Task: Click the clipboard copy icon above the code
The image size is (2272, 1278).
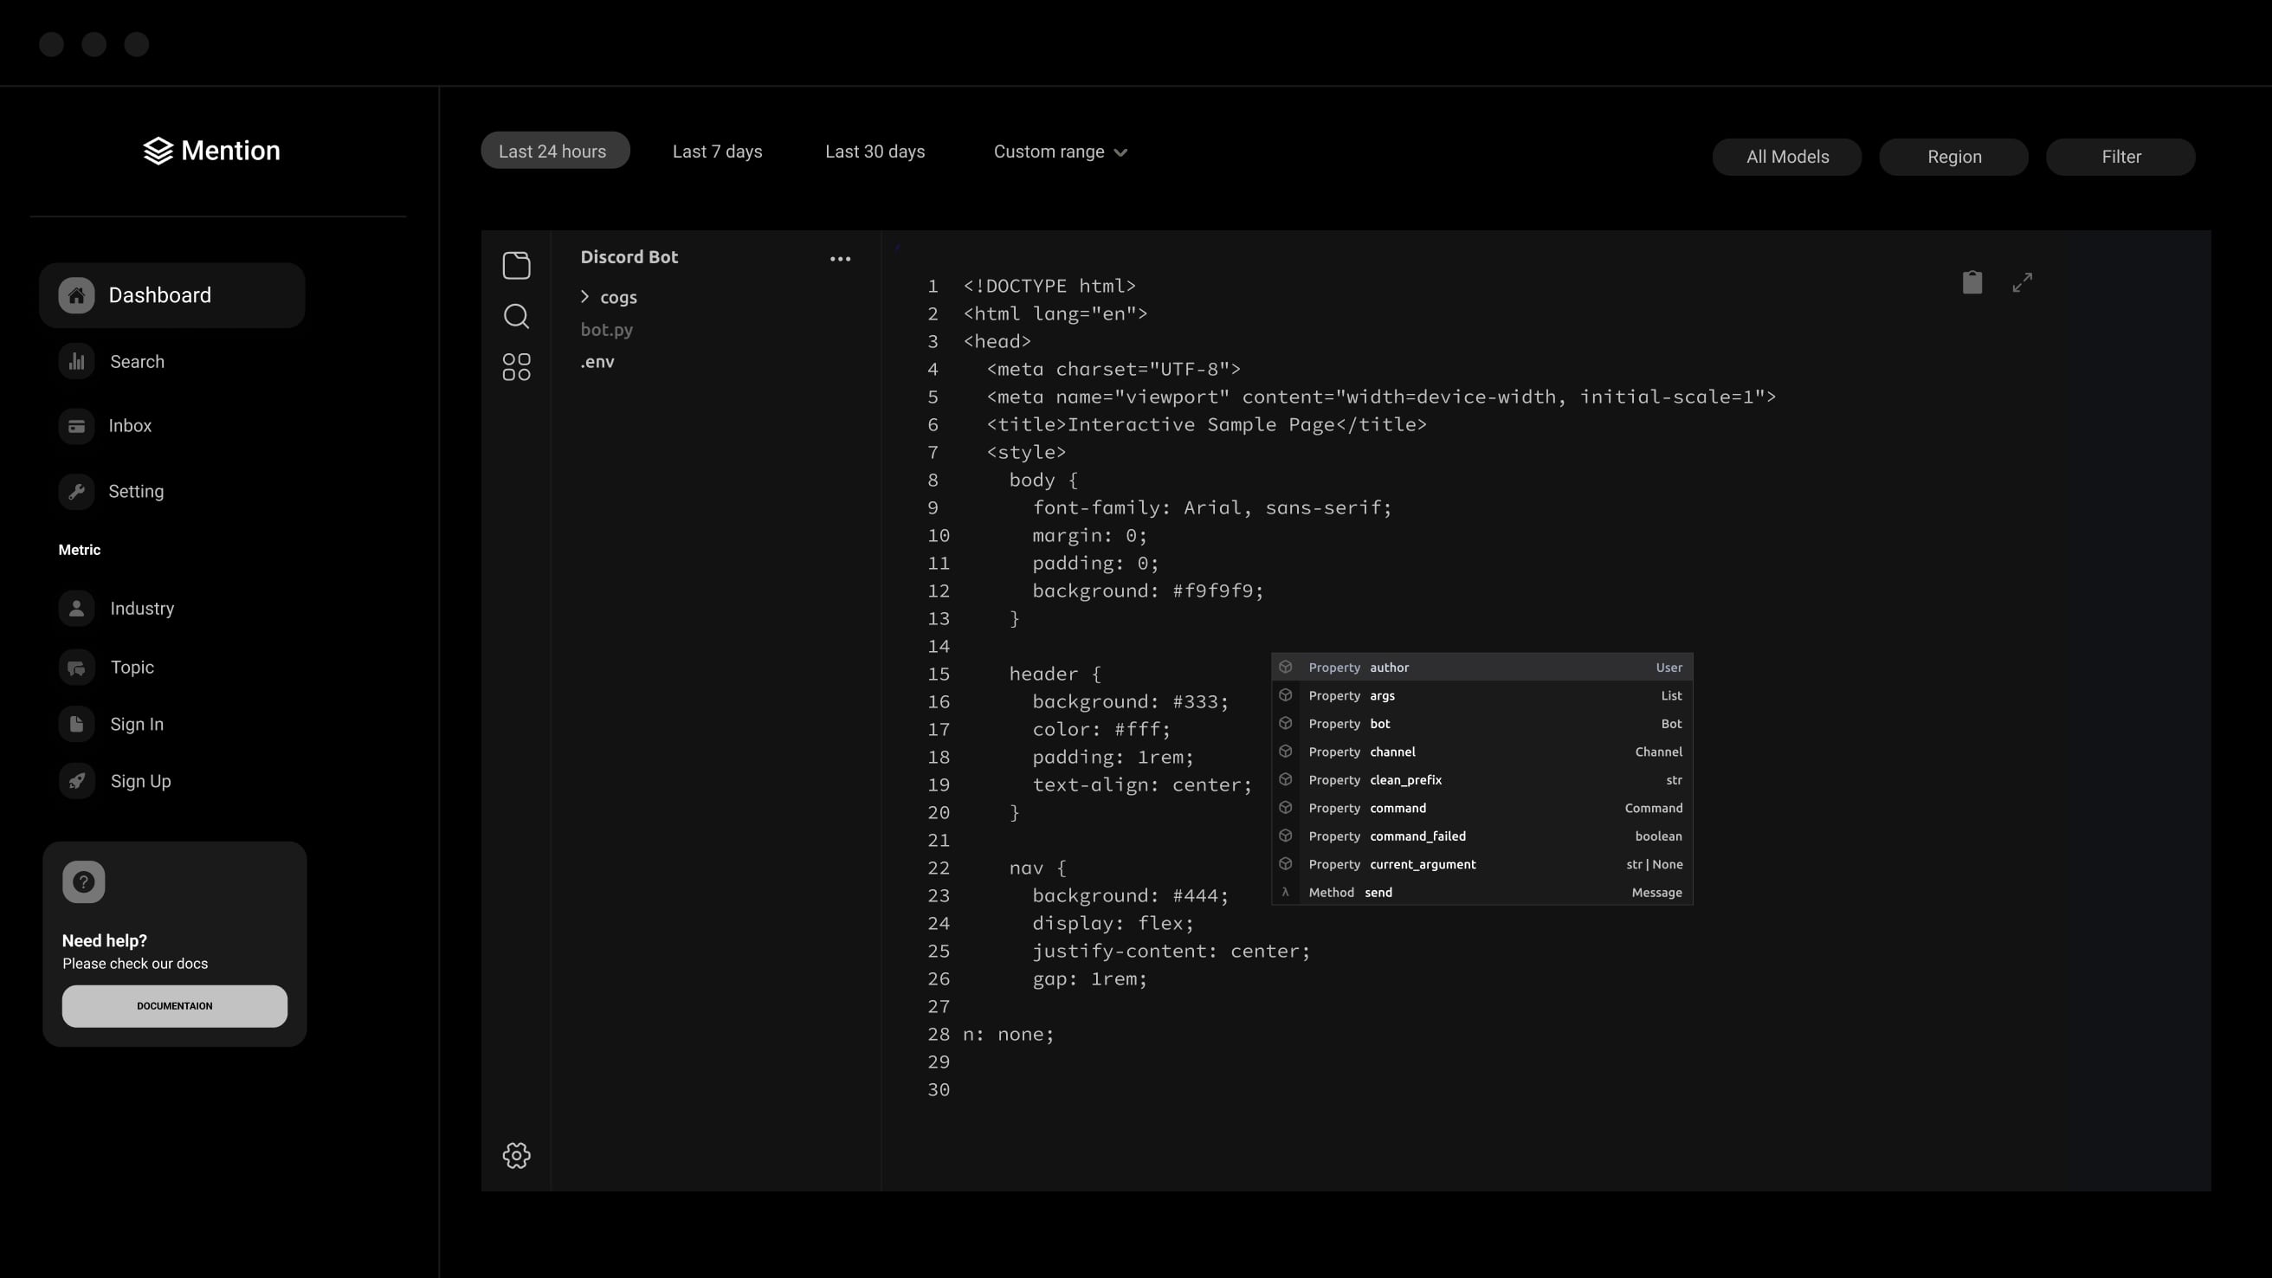Action: tap(1972, 282)
